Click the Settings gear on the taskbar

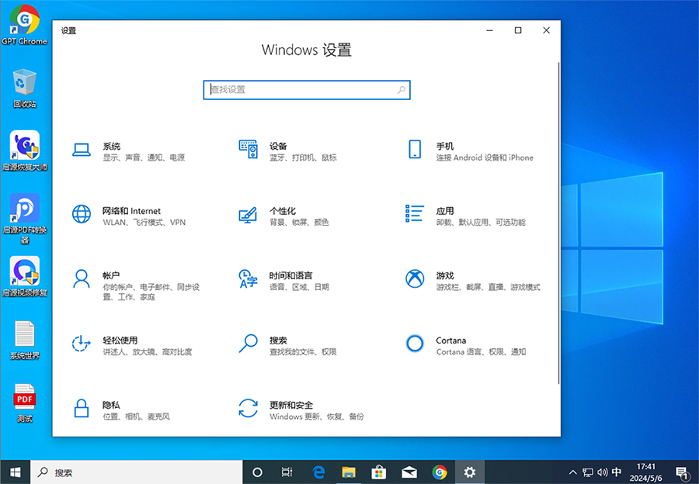[469, 472]
